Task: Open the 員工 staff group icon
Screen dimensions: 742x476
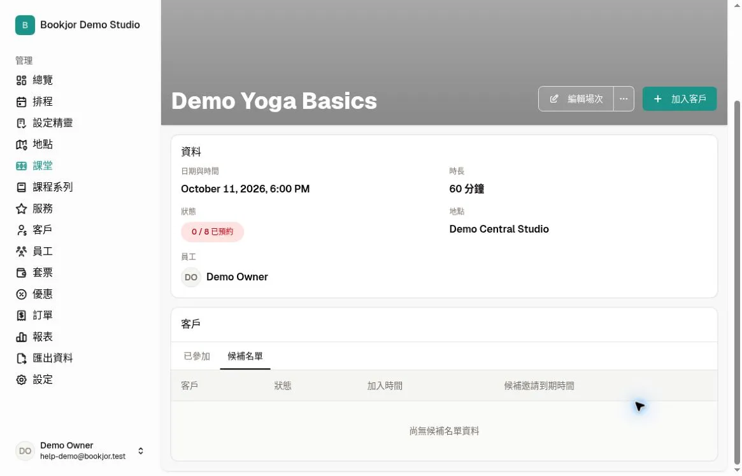Action: click(21, 252)
